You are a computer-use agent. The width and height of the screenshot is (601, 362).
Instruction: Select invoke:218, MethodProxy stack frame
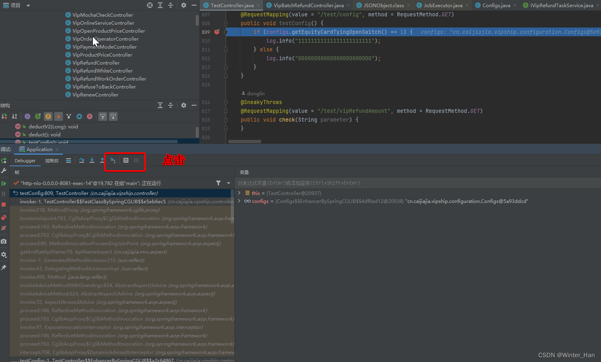[90, 210]
